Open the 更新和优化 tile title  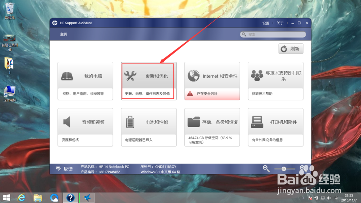(x=157, y=76)
